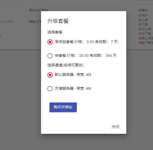153x150 pixels.
Task: Click the http:// target host address text
Action: click(35, 22)
